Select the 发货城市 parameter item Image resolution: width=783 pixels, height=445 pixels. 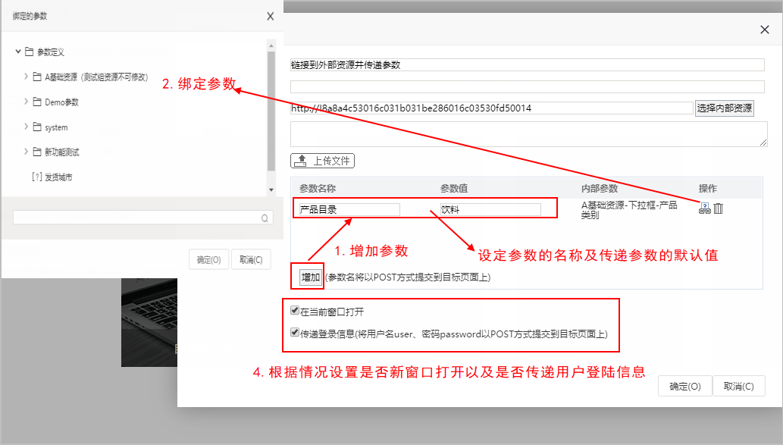[x=52, y=177]
